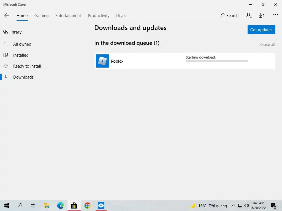Open the account sign-in icon
The width and height of the screenshot is (282, 211).
coord(249,15)
